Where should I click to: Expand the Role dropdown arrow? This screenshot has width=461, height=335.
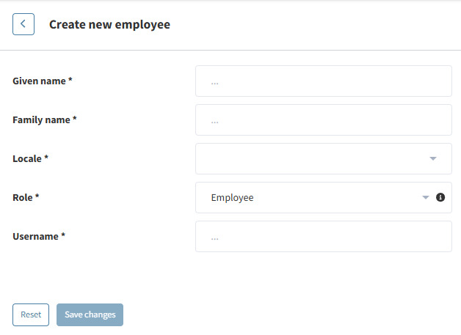(425, 197)
